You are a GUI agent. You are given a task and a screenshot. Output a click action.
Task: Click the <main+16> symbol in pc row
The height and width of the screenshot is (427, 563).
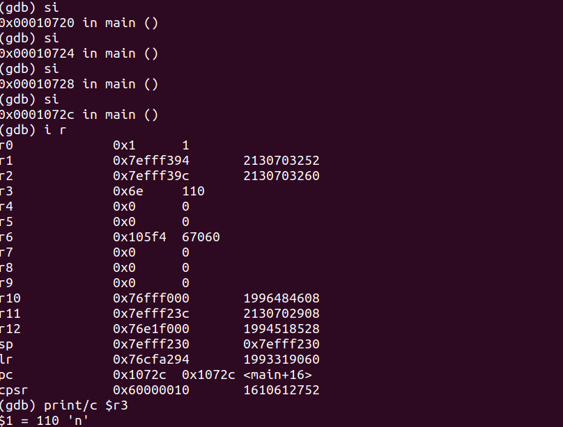pos(277,375)
